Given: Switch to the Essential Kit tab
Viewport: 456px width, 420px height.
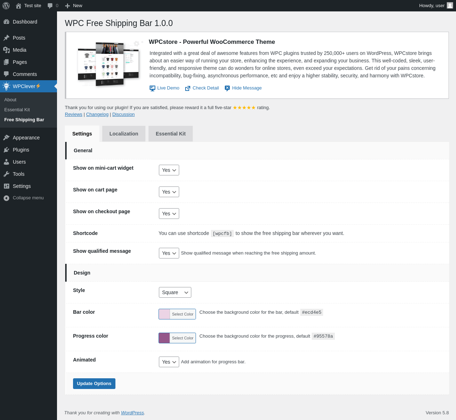Looking at the screenshot, I should (171, 134).
